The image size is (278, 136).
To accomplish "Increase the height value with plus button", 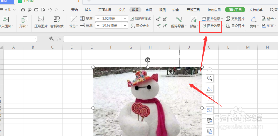I will coord(125,19).
